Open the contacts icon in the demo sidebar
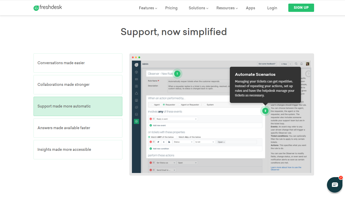This screenshot has height=198, width=345. pyautogui.click(x=136, y=86)
